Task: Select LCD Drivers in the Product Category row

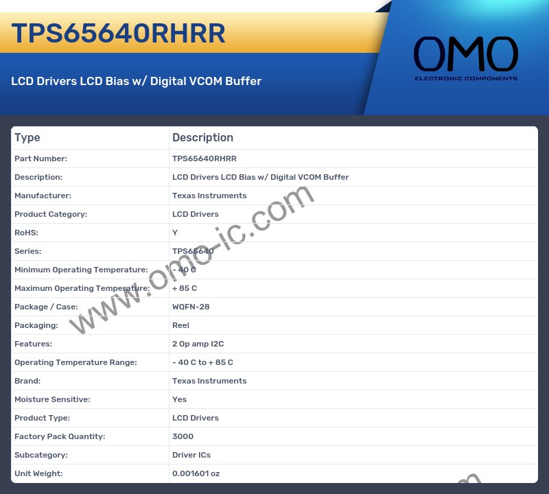Action: [x=196, y=214]
